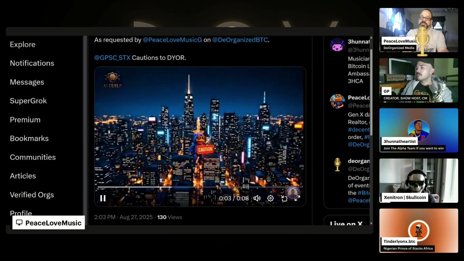The width and height of the screenshot is (464, 261).
Task: Select the PeaceLoveMusic webcam tile
Action: click(419, 30)
